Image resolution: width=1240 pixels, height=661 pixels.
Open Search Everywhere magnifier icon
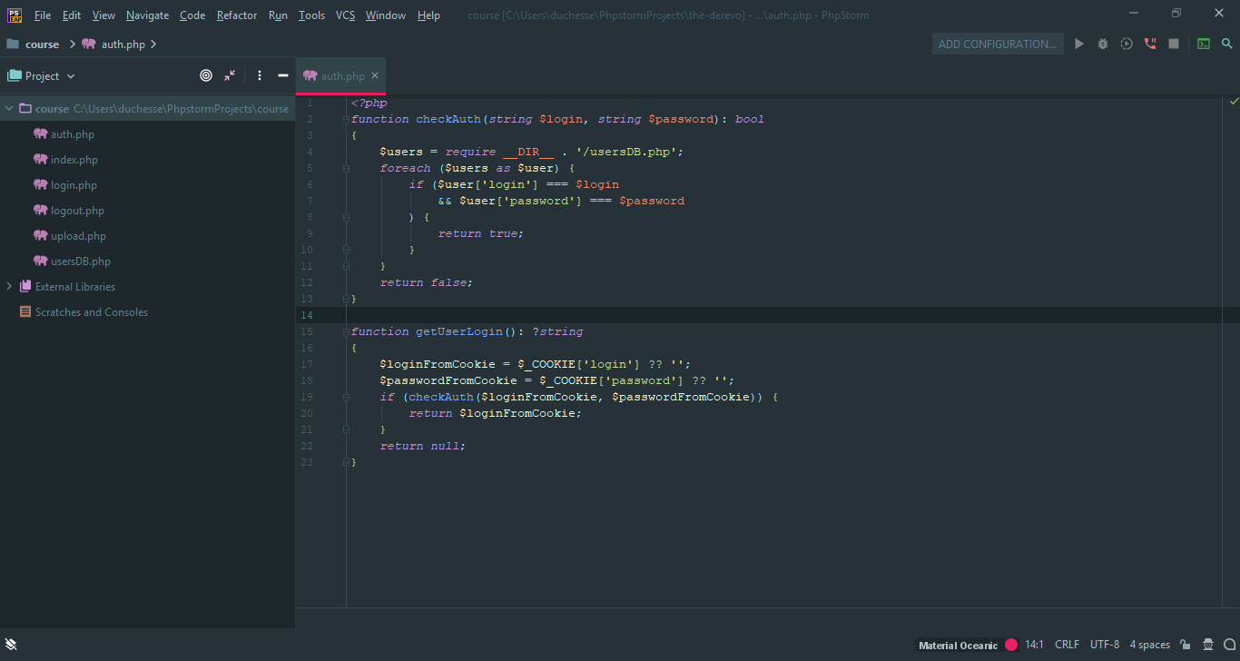[x=1227, y=44]
